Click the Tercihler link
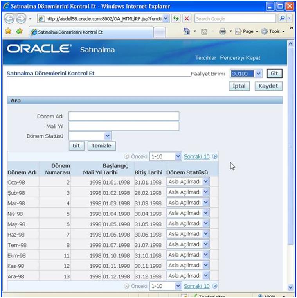The image size is (297, 298). 205,58
